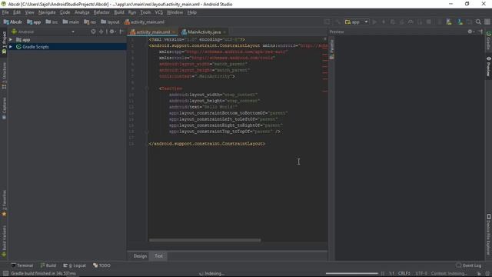Open the Logcat tool window
492x277 pixels.
75,265
